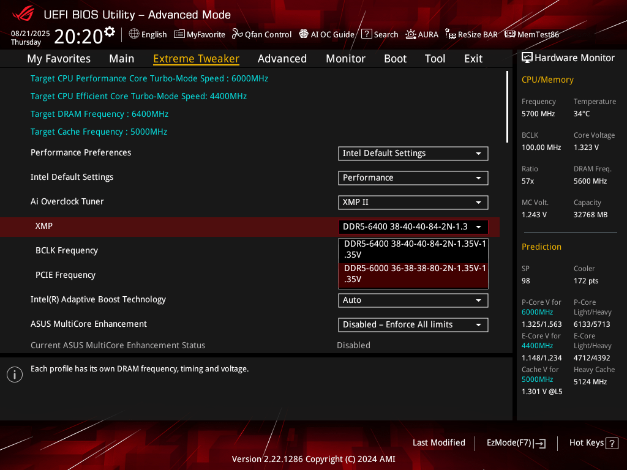The width and height of the screenshot is (627, 470).
Task: Click Core Voltage 1.323 V value
Action: click(586, 147)
